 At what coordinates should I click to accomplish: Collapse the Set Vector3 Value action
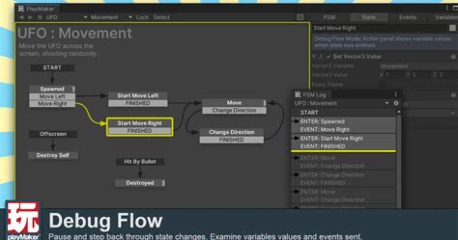[x=314, y=57]
